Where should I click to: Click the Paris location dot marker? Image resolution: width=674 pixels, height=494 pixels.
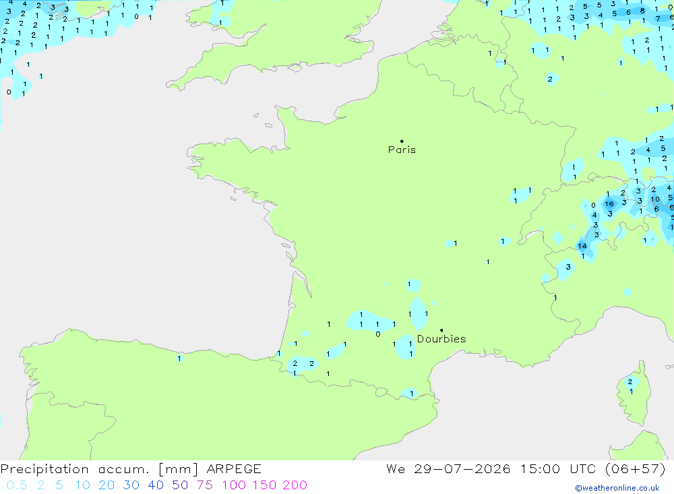402,141
